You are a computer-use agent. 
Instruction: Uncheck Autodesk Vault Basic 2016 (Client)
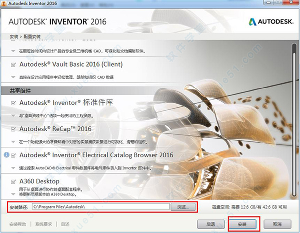click(13, 65)
